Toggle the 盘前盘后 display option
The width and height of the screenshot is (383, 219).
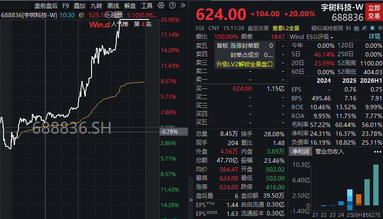pyautogui.click(x=46, y=5)
